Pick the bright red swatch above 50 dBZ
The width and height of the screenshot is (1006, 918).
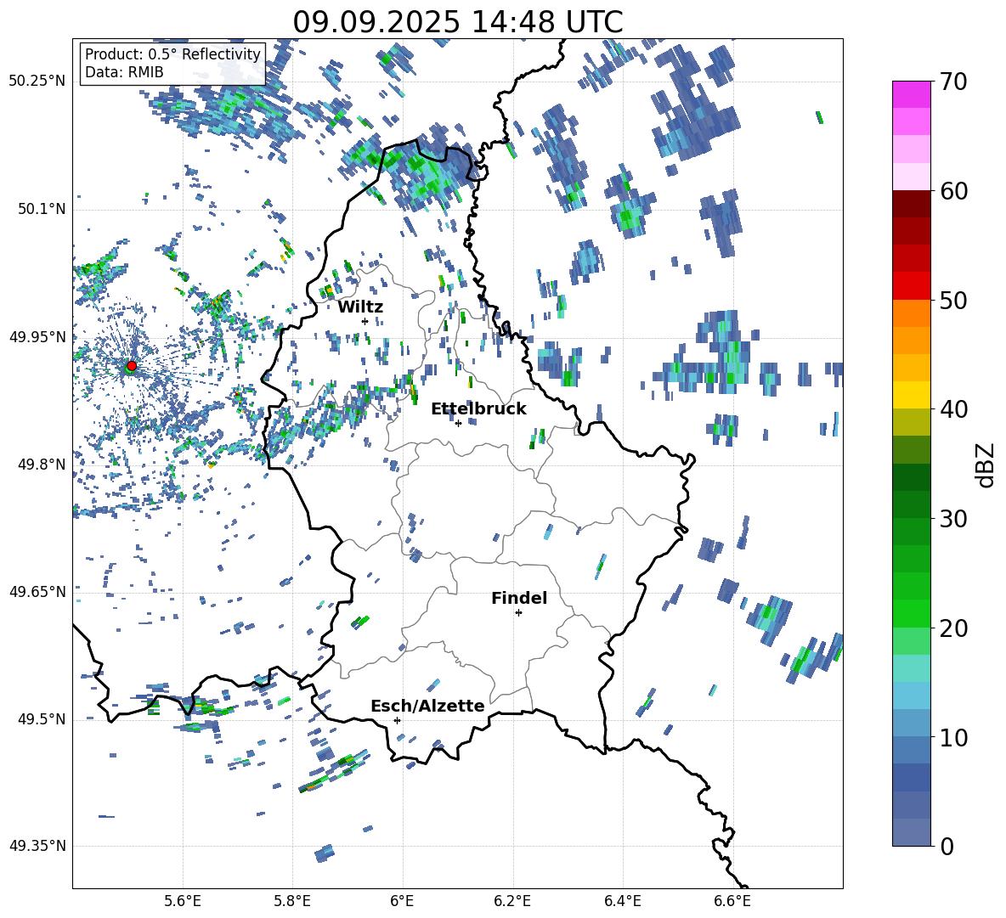[911, 286]
